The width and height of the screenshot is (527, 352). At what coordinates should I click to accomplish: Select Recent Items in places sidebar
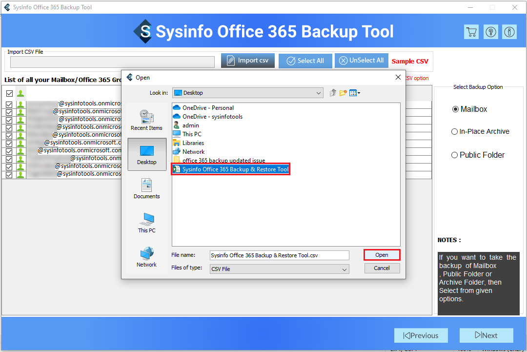pyautogui.click(x=146, y=120)
